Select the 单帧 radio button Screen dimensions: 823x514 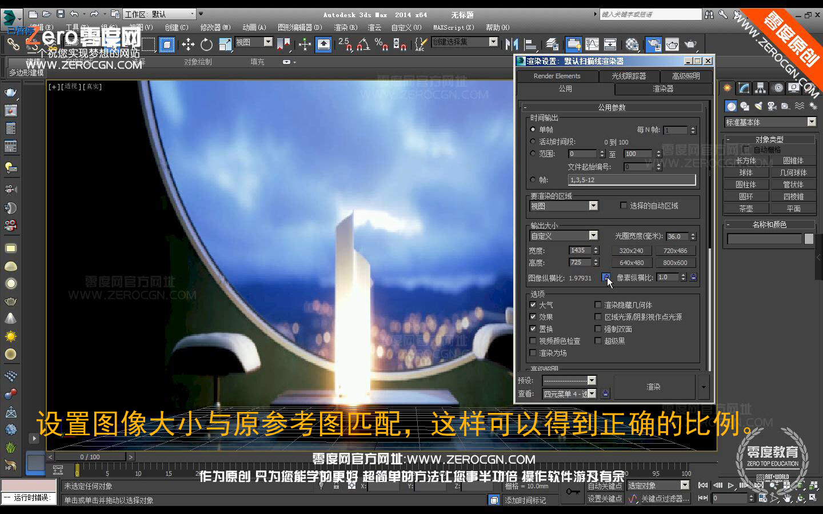pos(533,130)
